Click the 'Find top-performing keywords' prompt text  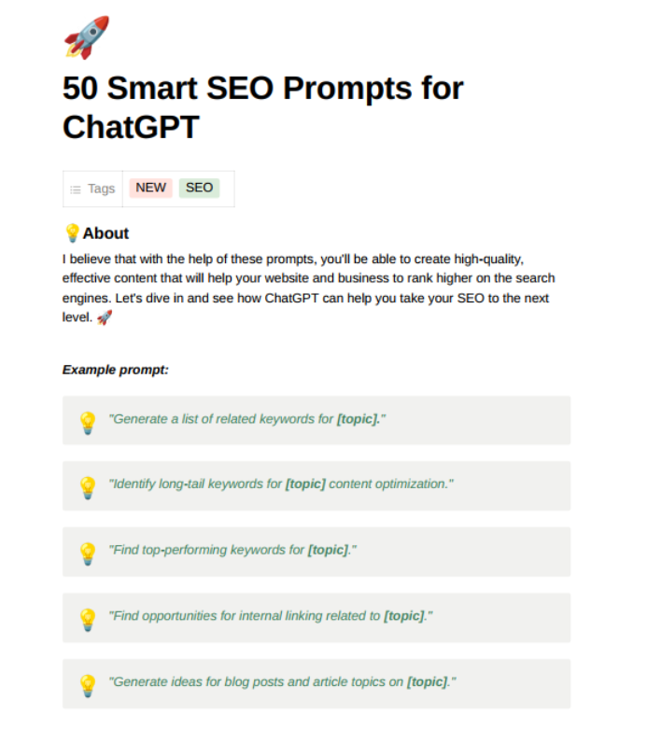232,550
